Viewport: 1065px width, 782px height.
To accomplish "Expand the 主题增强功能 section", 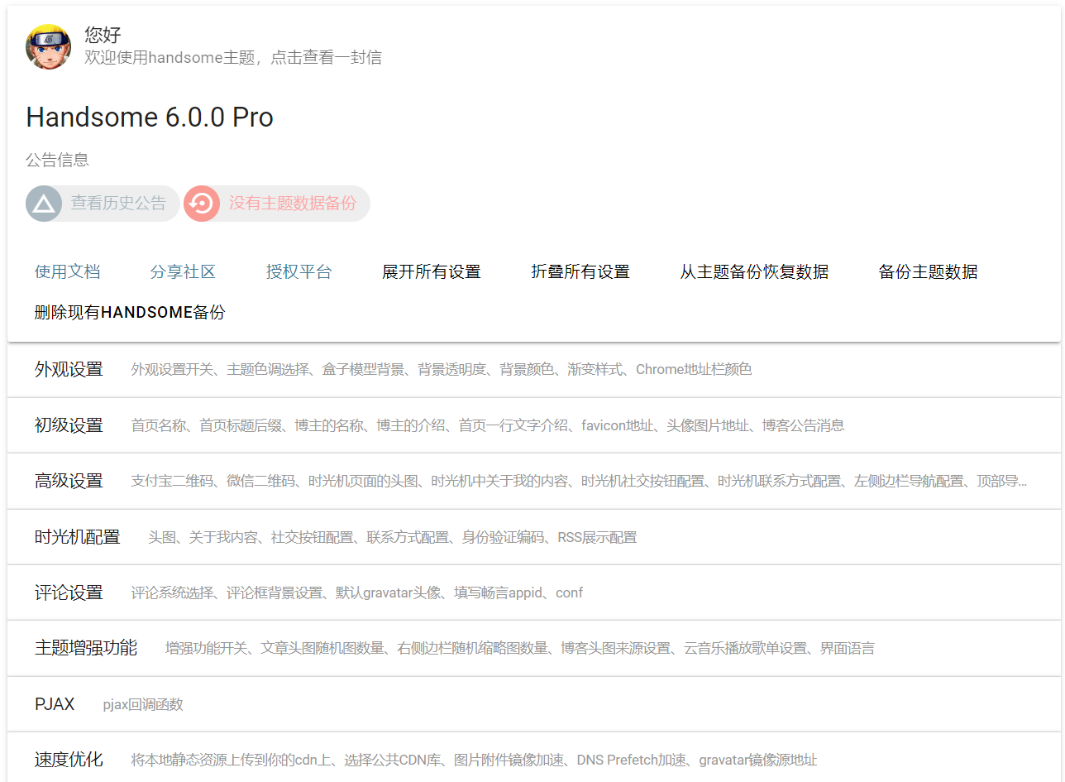I will (x=533, y=648).
